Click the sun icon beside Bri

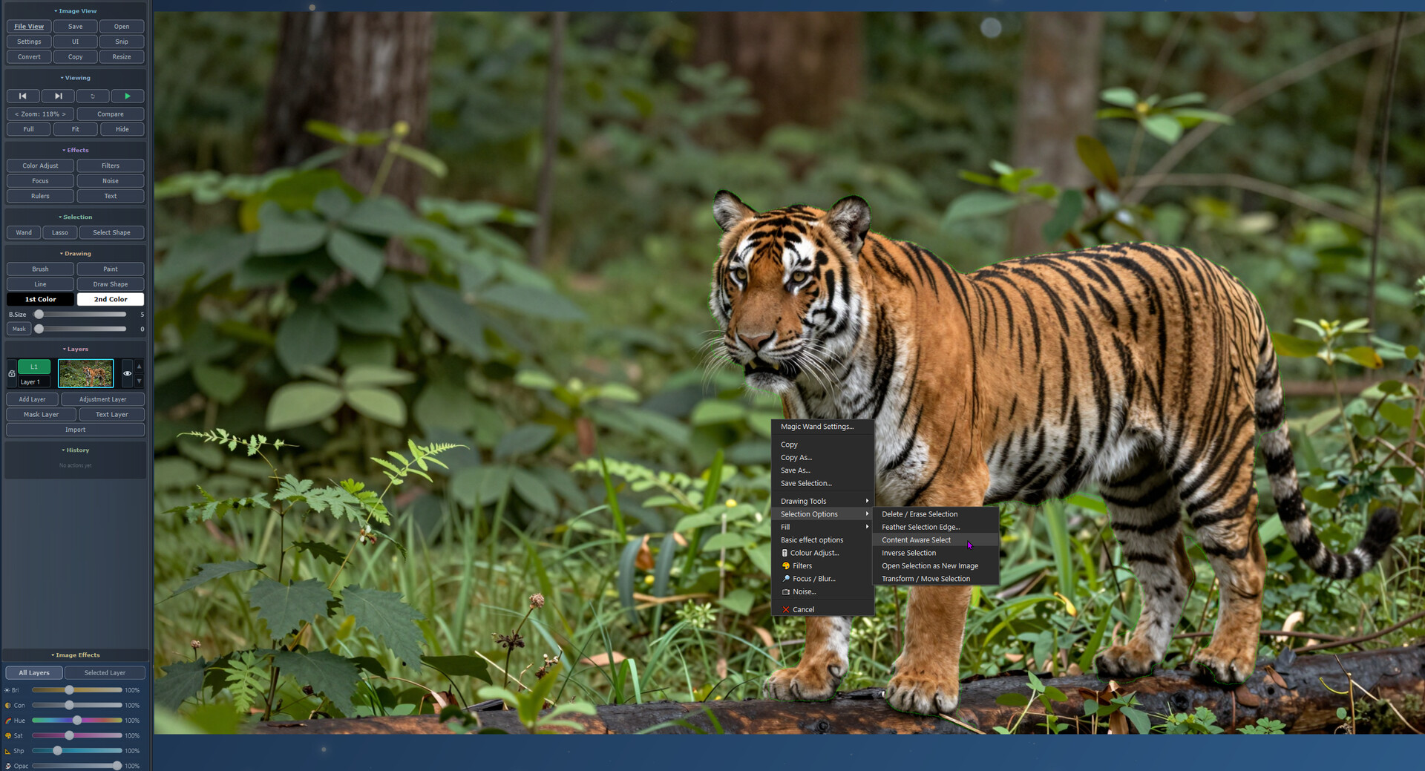(x=7, y=690)
